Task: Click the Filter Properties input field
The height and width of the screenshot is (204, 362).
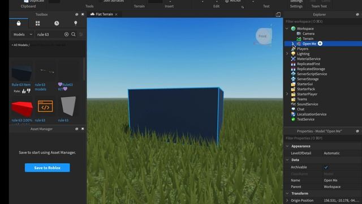Action: pos(323,138)
